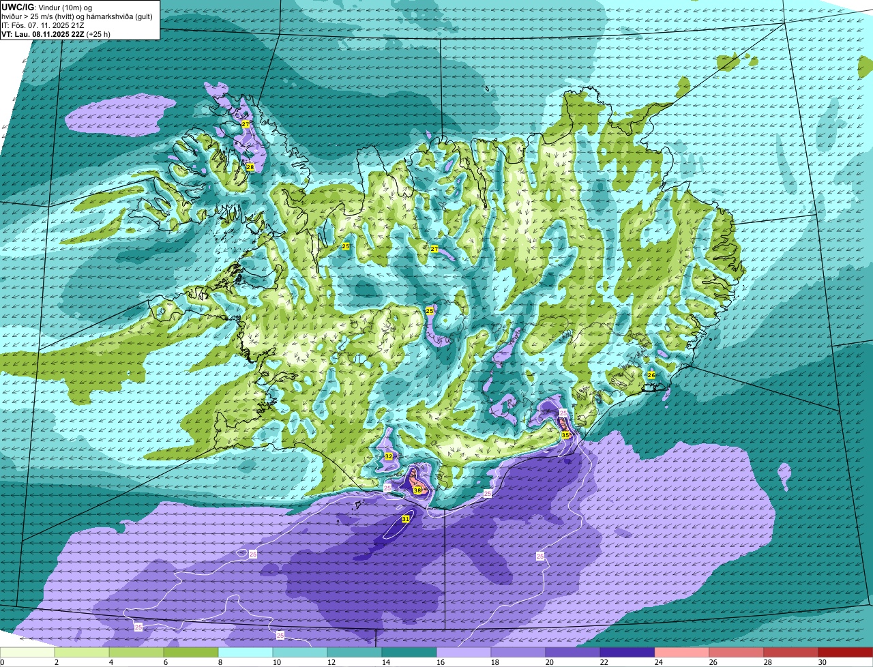Click the yellow '31' gust label offshore

[406, 519]
